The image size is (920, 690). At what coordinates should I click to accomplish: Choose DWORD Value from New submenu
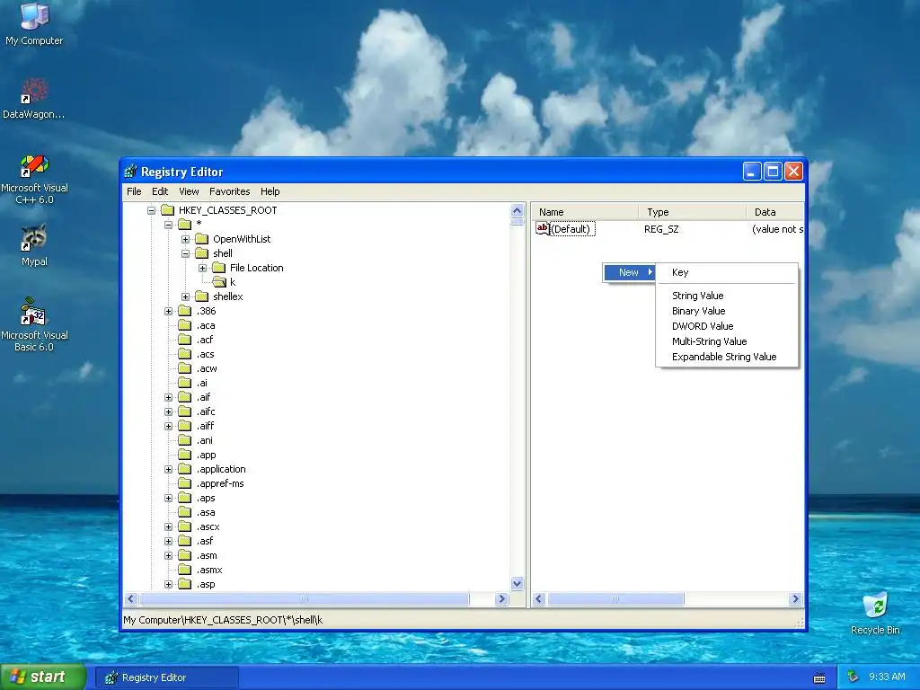click(x=726, y=326)
